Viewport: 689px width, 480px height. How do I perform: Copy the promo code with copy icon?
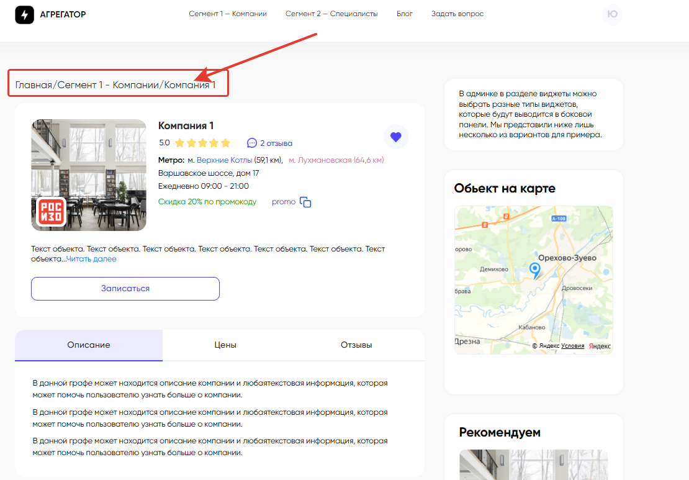click(305, 202)
